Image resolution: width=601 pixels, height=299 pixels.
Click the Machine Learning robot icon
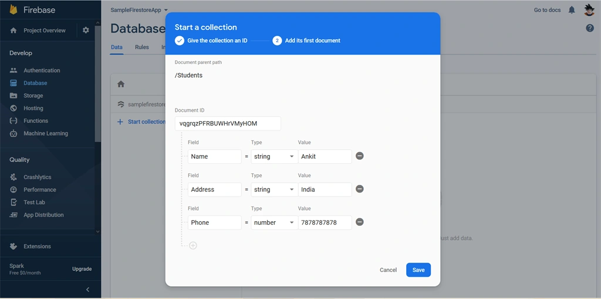click(x=13, y=133)
